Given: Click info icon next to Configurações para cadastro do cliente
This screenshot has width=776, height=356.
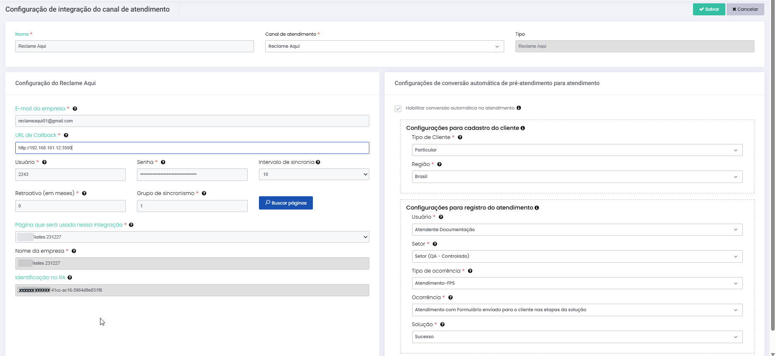Looking at the screenshot, I should [523, 128].
